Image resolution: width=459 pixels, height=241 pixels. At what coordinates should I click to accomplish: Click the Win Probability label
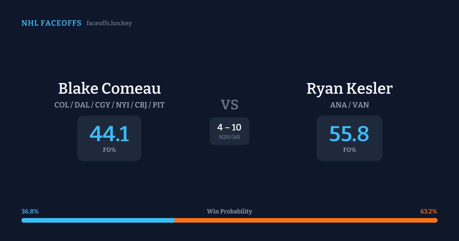[229, 212]
